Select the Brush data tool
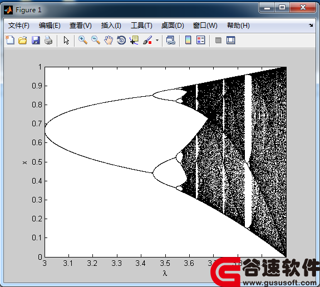The height and width of the screenshot is (287, 320). coord(147,40)
